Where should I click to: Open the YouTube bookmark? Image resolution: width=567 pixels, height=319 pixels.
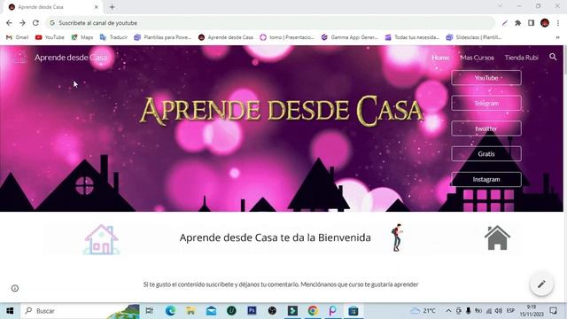[50, 37]
